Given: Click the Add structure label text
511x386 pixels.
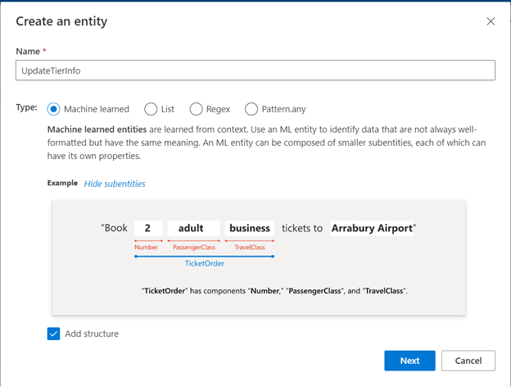Looking at the screenshot, I should point(92,334).
